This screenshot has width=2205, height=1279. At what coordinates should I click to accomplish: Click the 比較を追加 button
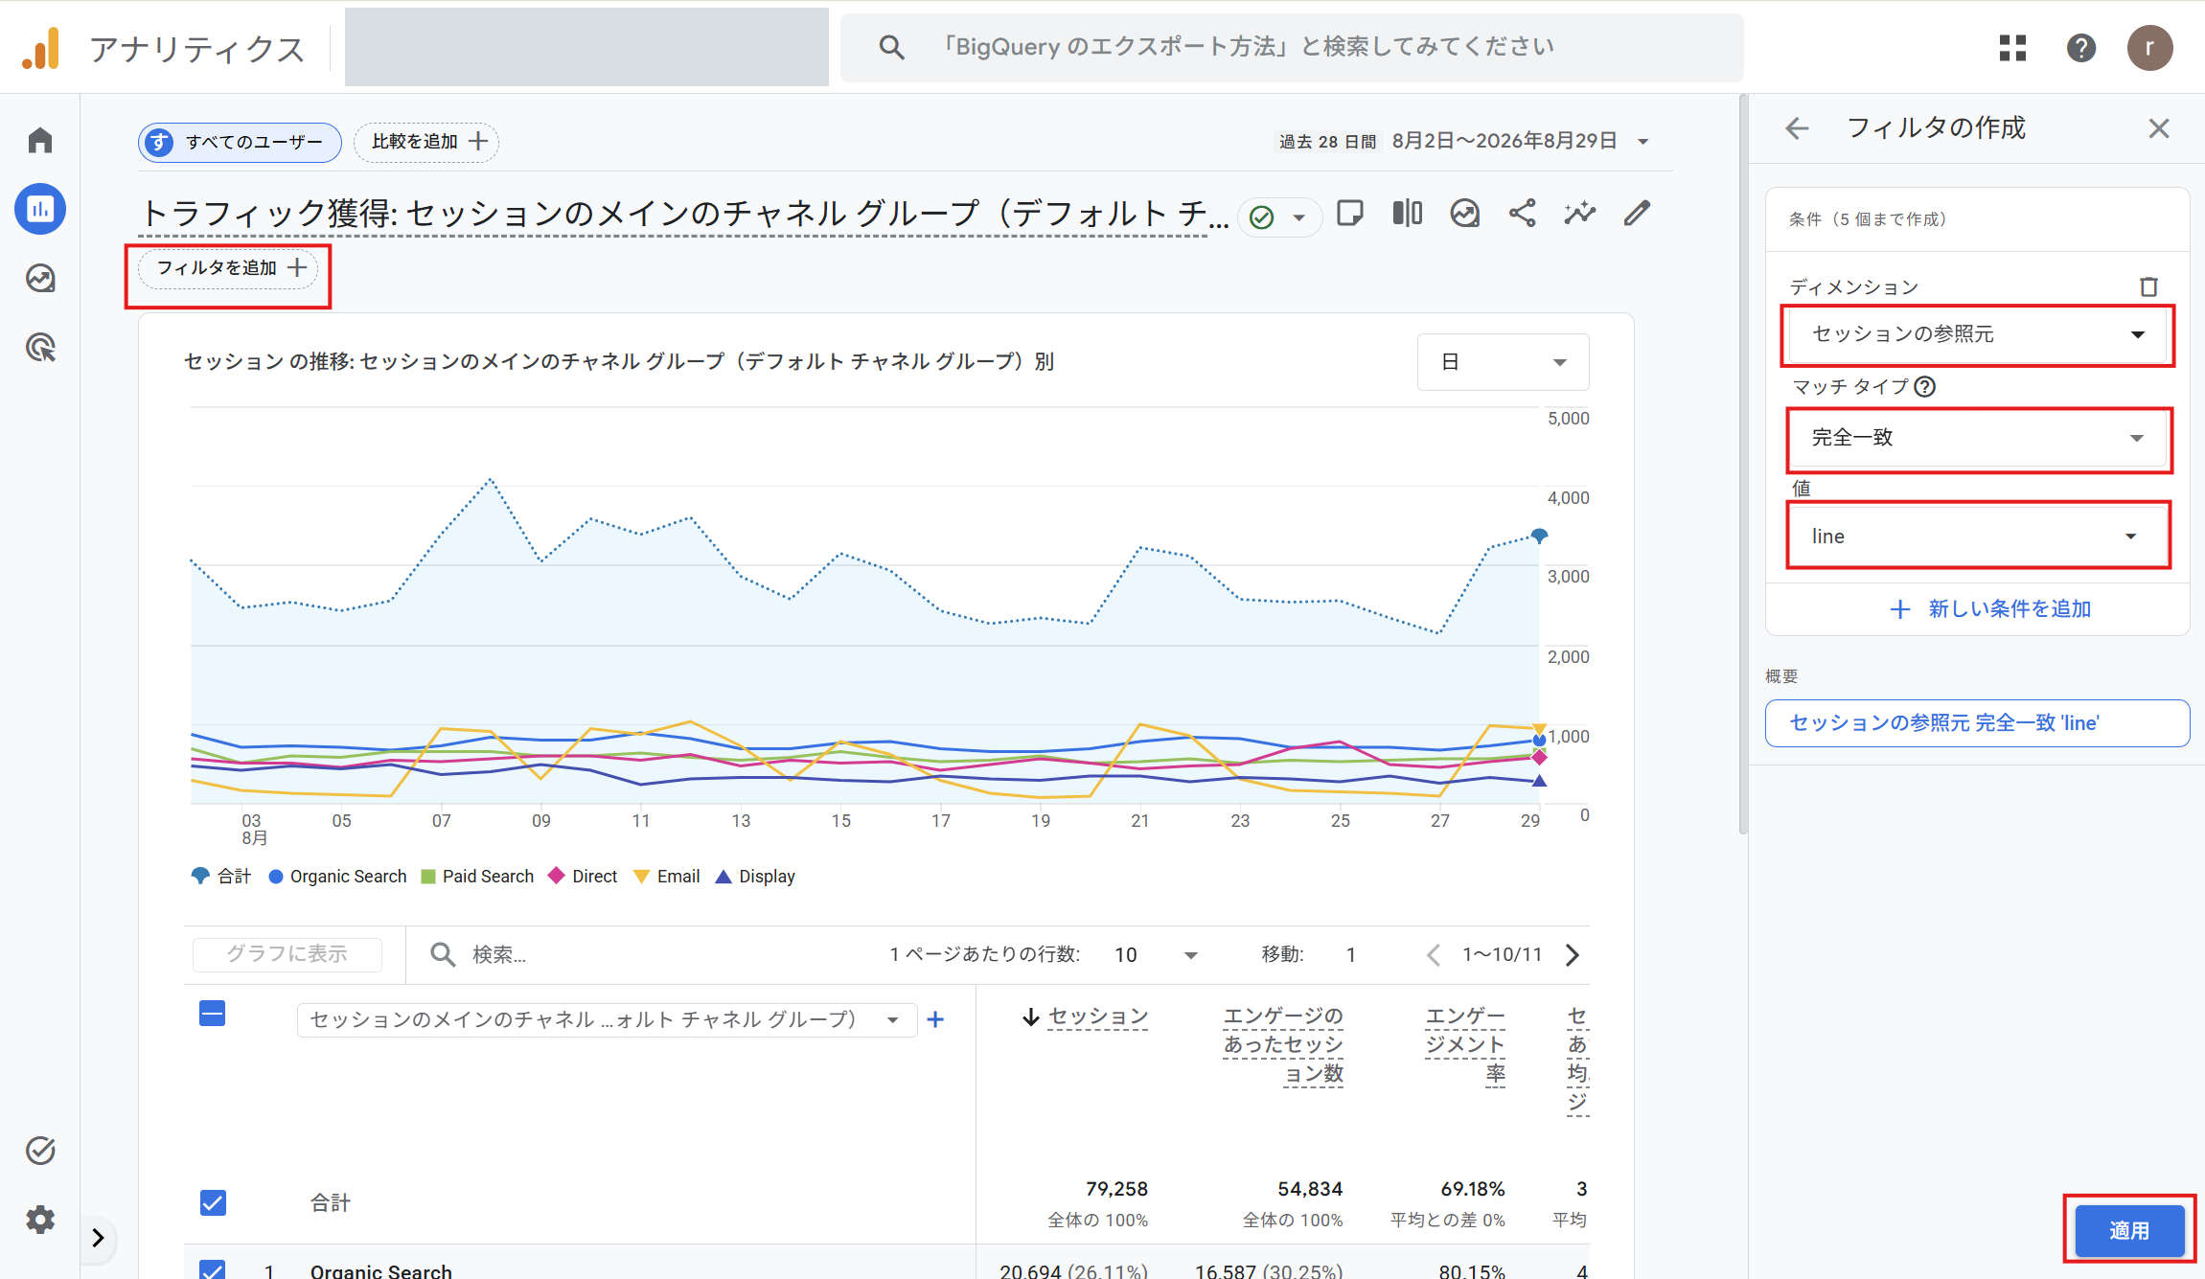(426, 142)
